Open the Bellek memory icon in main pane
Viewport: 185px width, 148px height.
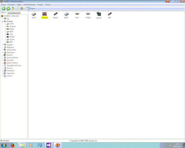[55, 15]
